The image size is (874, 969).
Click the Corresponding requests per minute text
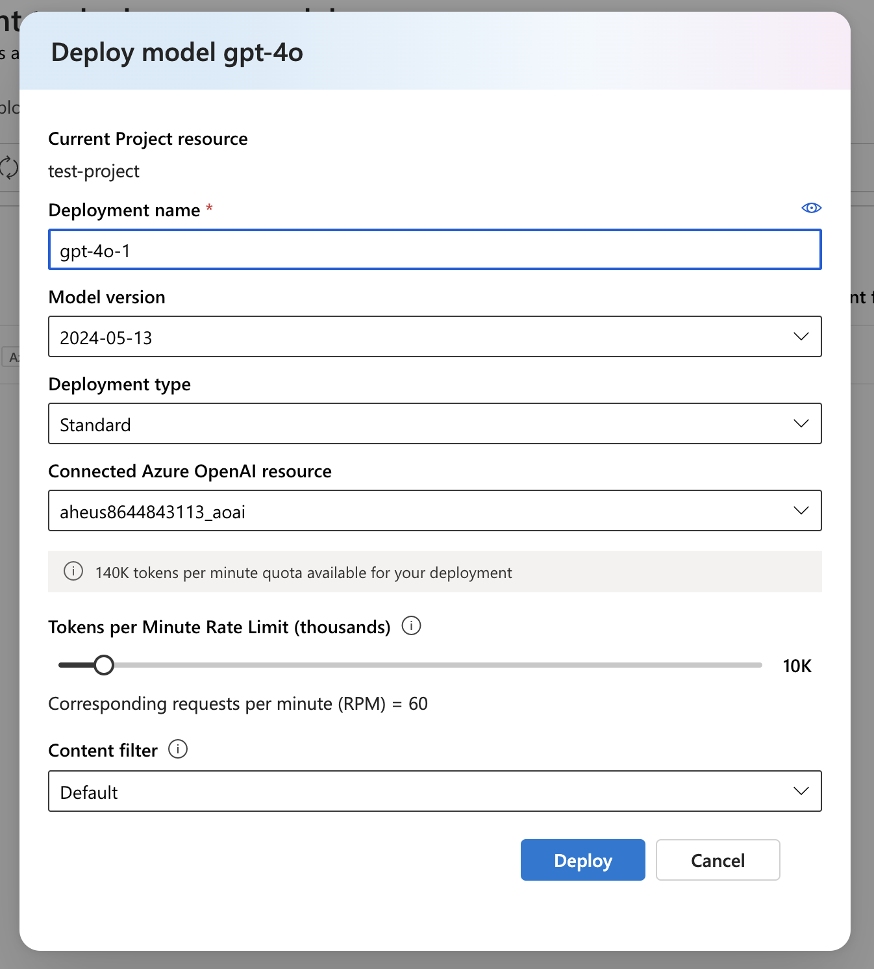(238, 704)
